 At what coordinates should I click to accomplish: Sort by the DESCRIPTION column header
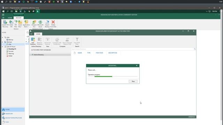tap(113, 53)
